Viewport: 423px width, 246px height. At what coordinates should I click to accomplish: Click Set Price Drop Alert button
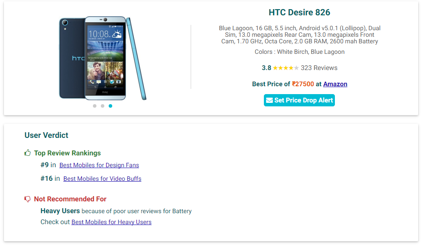[x=299, y=100]
